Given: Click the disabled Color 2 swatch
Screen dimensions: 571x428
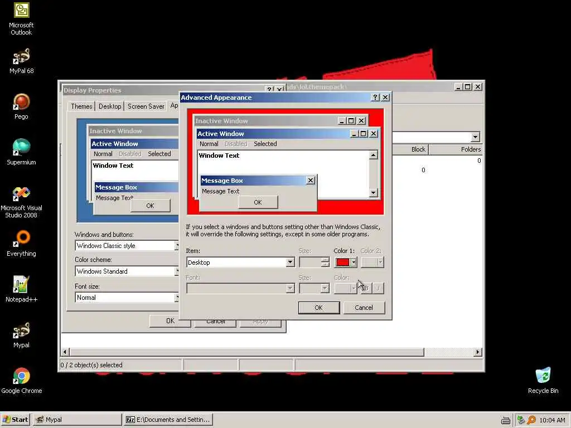Looking at the screenshot, I should click(x=372, y=262).
